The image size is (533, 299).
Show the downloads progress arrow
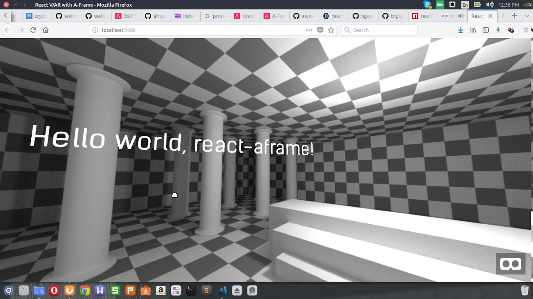[x=461, y=30]
